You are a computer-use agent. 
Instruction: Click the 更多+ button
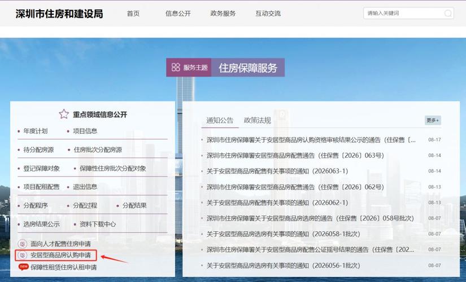[433, 120]
